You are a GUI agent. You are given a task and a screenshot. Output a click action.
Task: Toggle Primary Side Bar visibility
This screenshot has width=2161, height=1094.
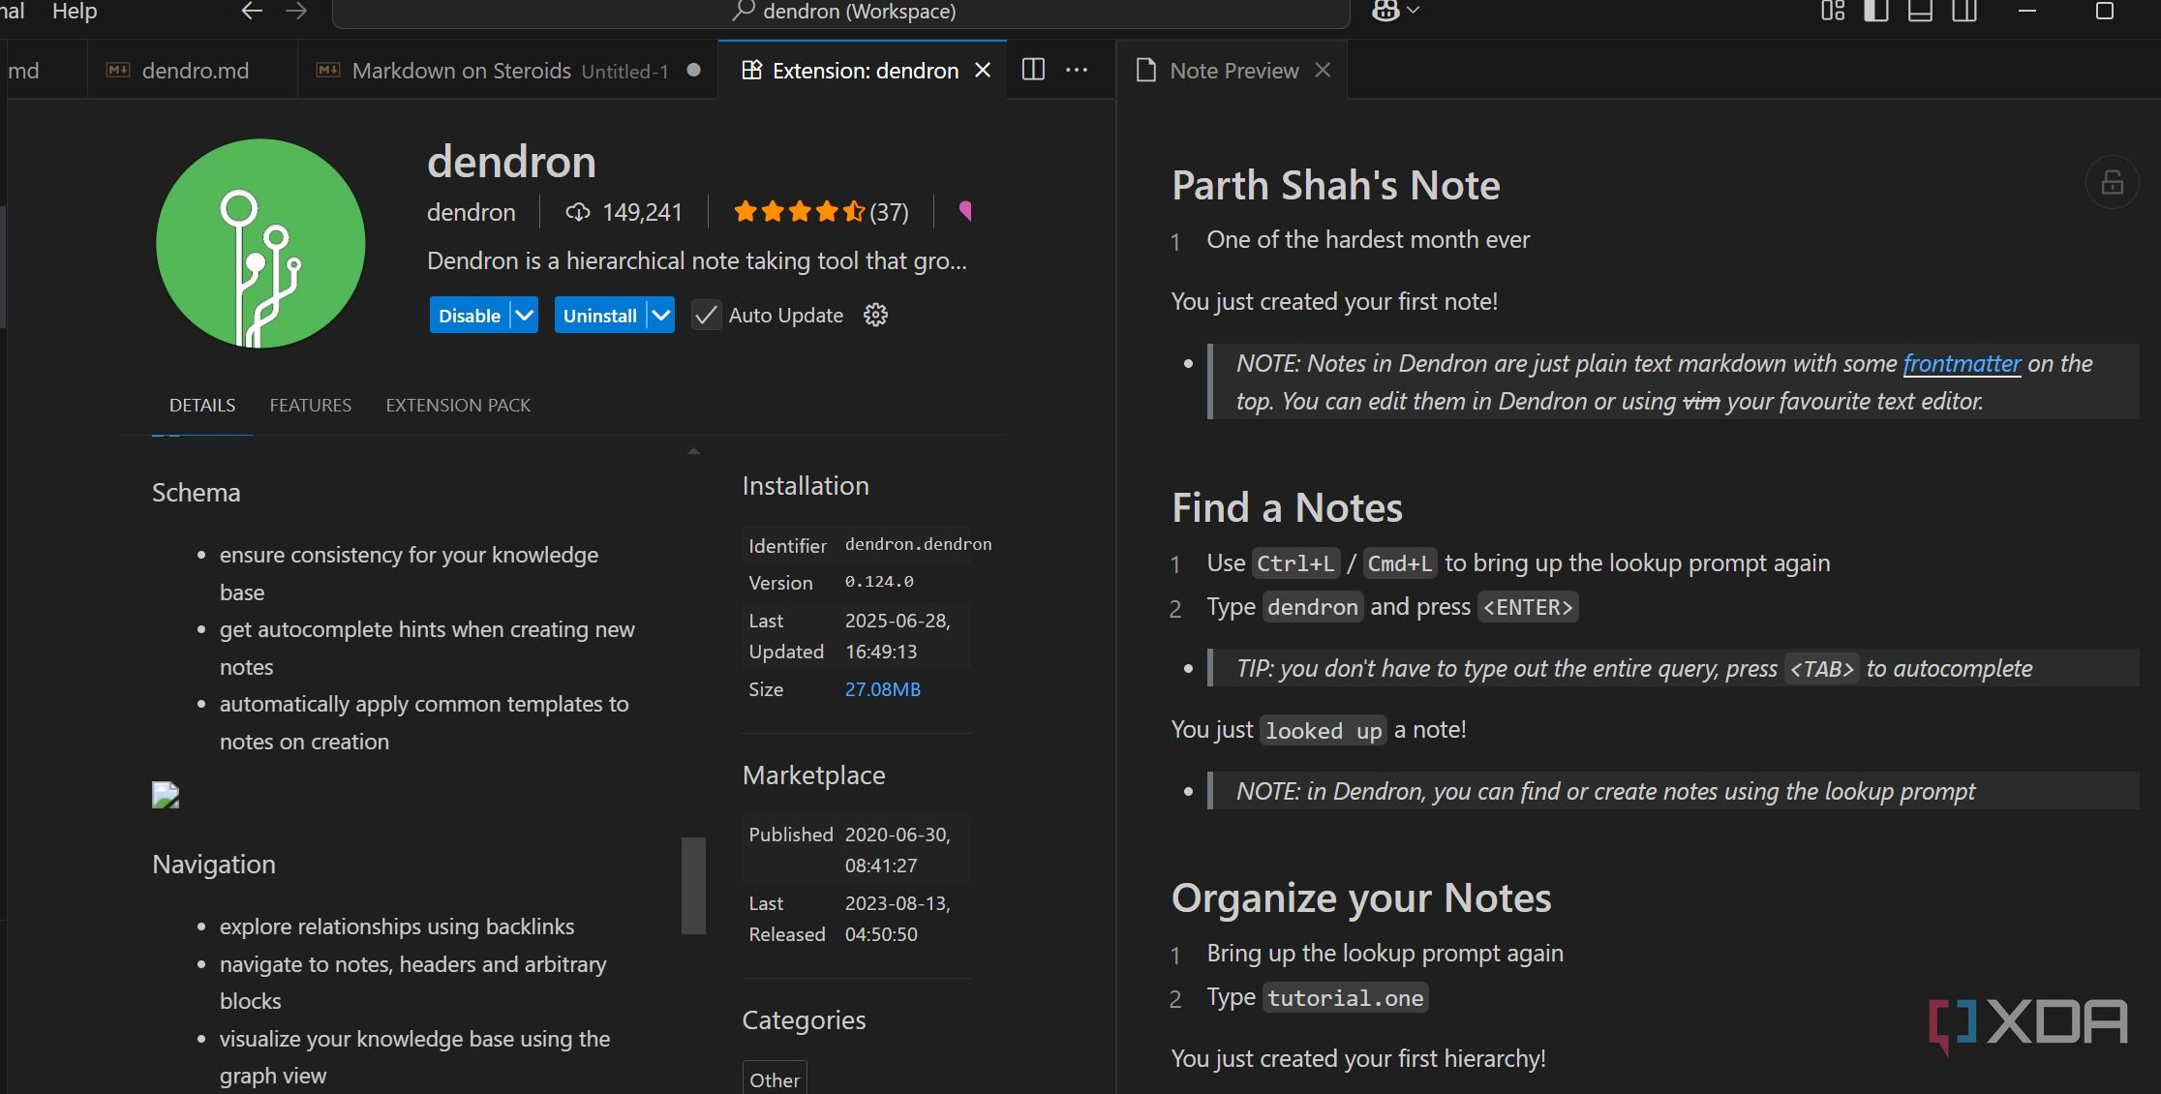click(x=1875, y=12)
